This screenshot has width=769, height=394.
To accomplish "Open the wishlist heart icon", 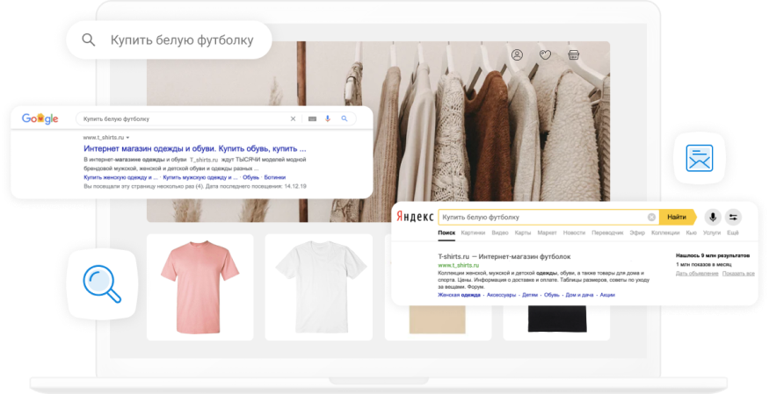I will click(x=545, y=55).
